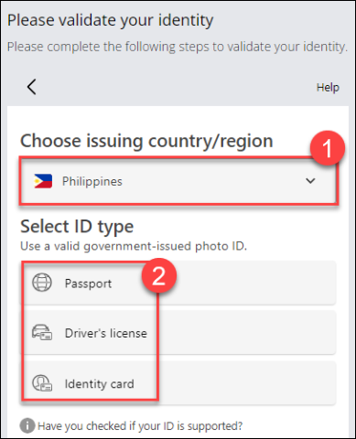Click the "Use a valid government-issued photo ID" text
This screenshot has width=356, height=439.
click(x=134, y=246)
